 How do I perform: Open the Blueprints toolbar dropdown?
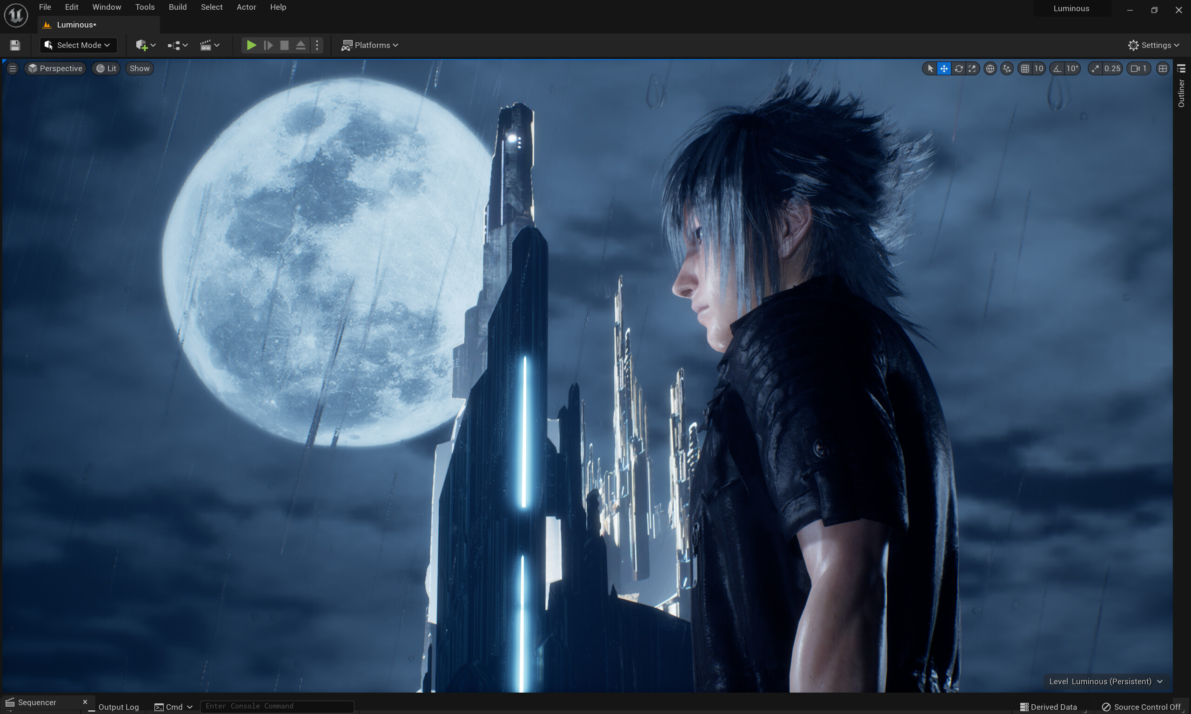[x=178, y=45]
